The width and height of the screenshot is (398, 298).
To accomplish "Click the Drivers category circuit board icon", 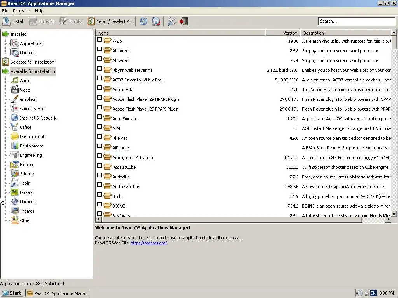I will click(15, 192).
